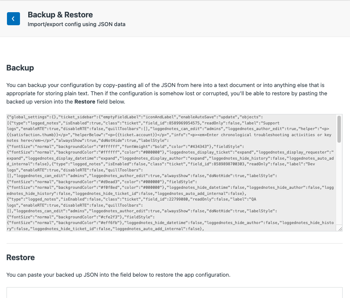Go back using the blue chevron button
This screenshot has height=298, width=350.
point(13,19)
